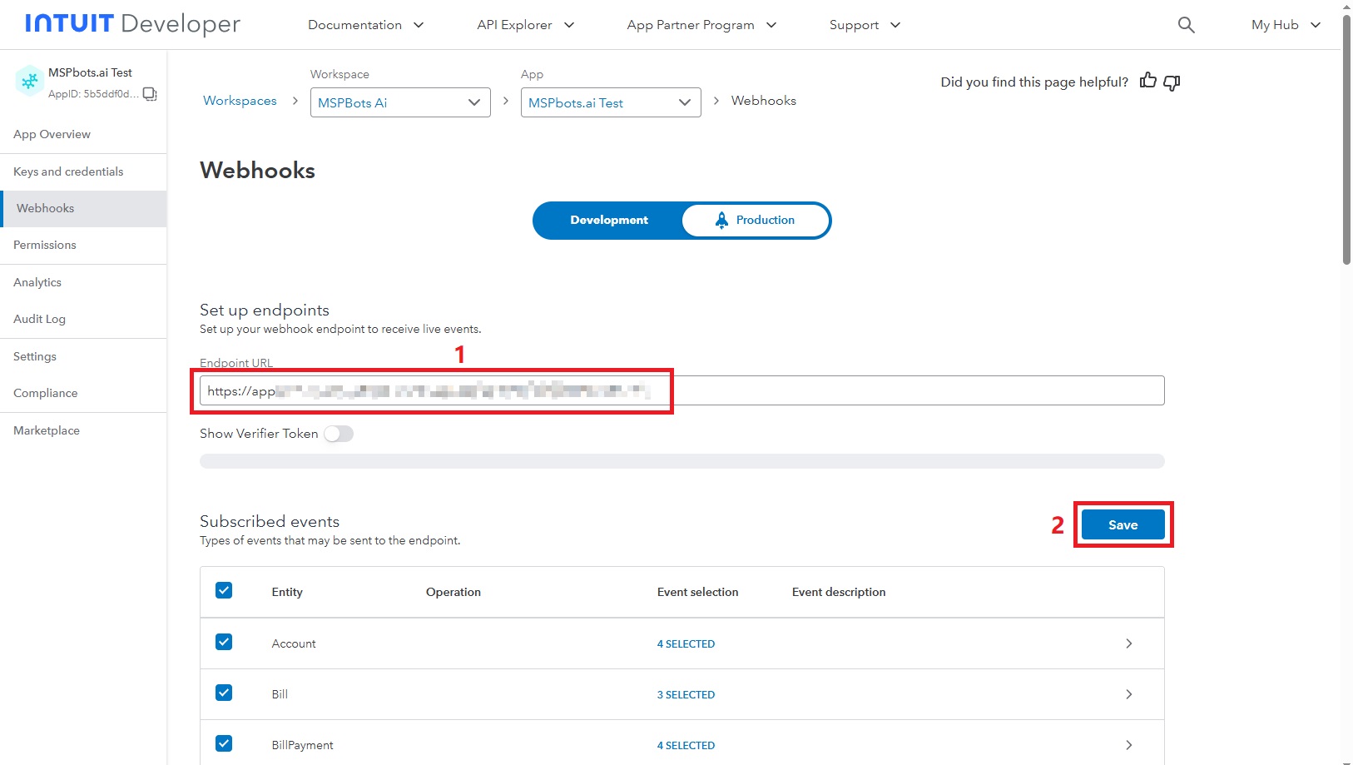Go to the Workspaces breadcrumb link
Image resolution: width=1353 pixels, height=765 pixels.
pos(240,101)
